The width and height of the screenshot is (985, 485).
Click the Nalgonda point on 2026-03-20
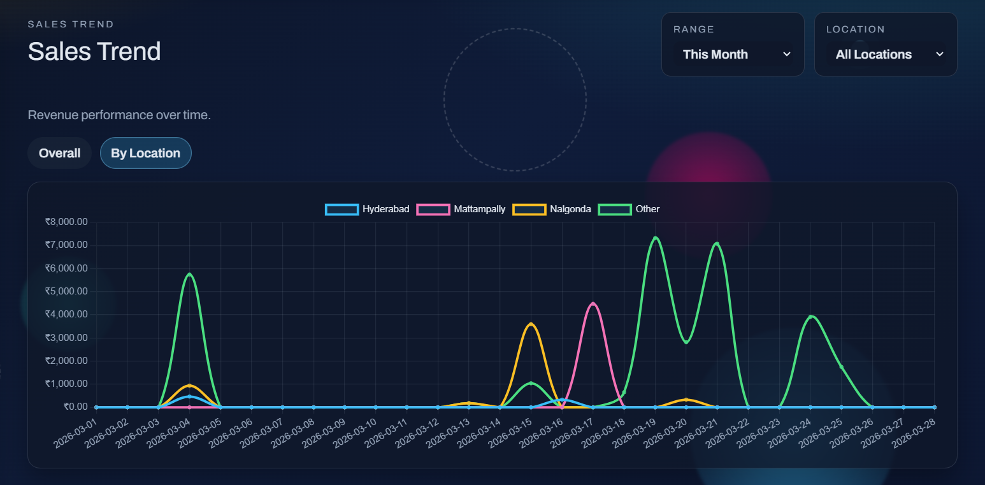[x=686, y=400]
